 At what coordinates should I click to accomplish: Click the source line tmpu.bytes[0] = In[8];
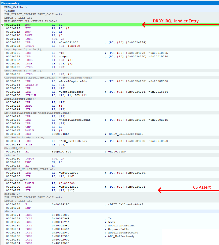tap(23, 50)
